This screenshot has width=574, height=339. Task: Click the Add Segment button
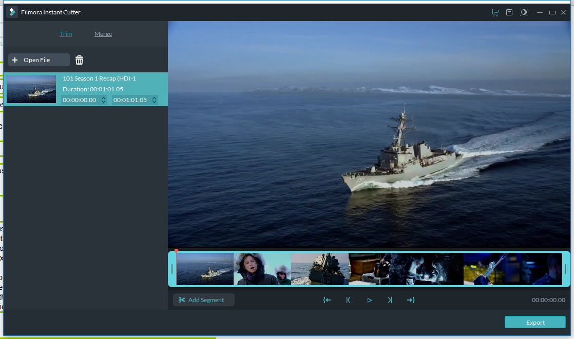pos(204,300)
